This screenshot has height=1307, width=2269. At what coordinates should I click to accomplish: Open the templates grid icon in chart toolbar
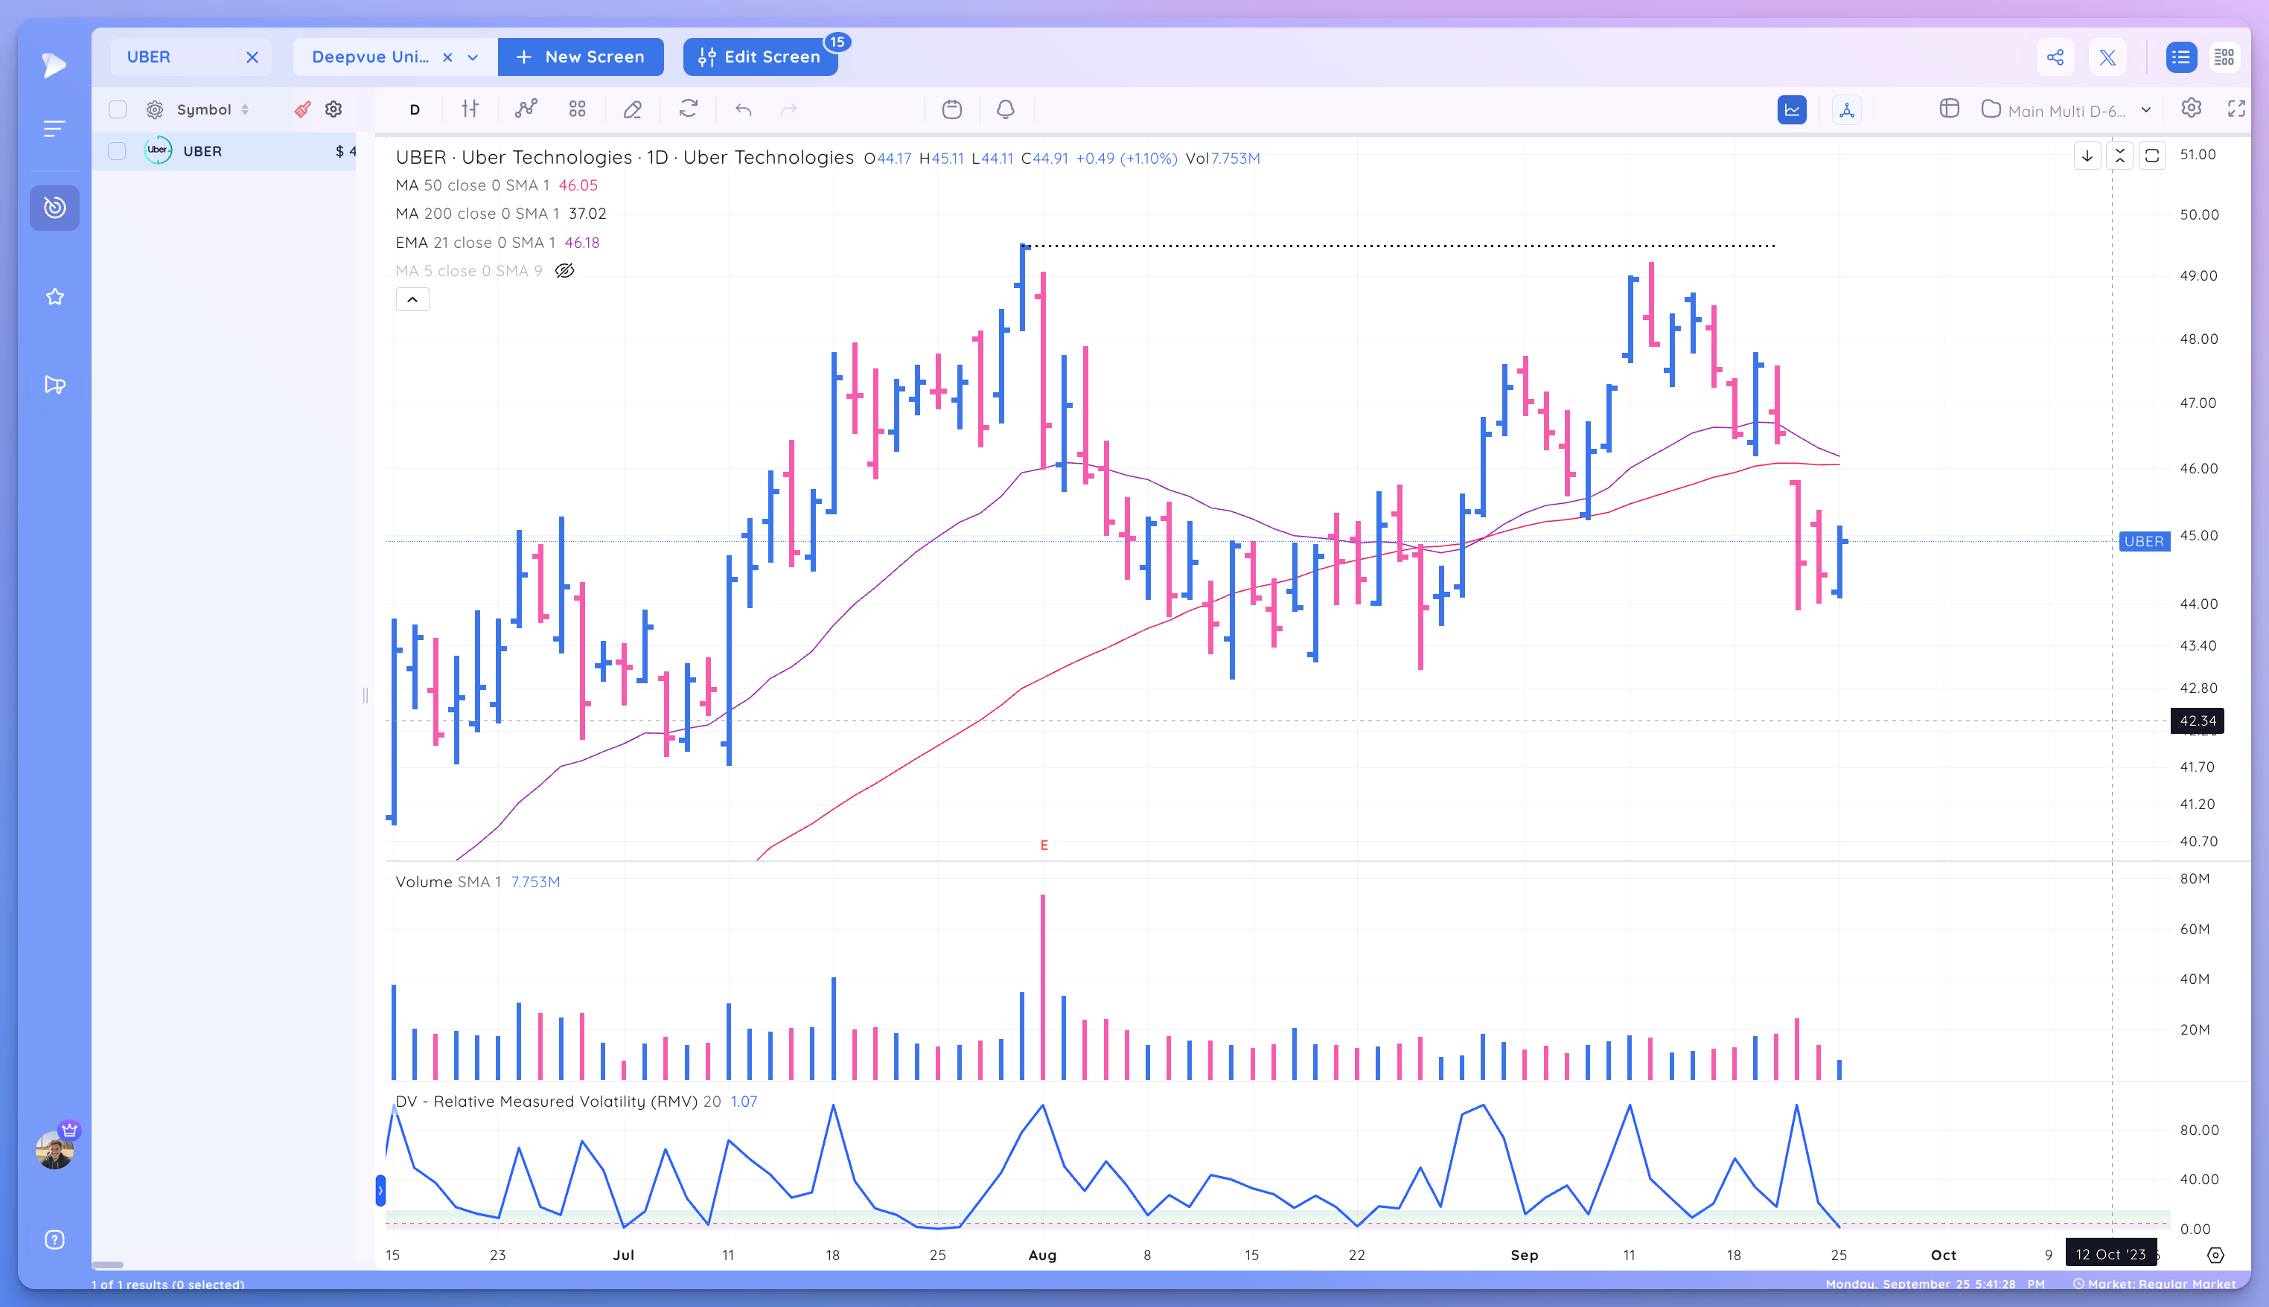tap(577, 109)
